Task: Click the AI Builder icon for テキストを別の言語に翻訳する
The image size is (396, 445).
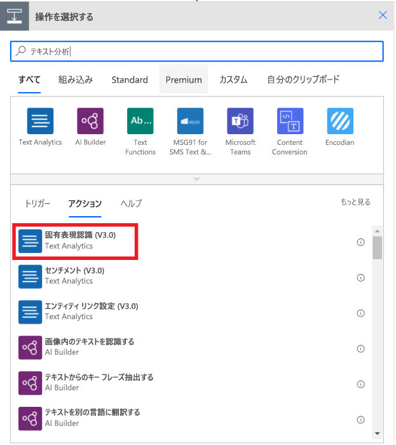Action: (30, 418)
